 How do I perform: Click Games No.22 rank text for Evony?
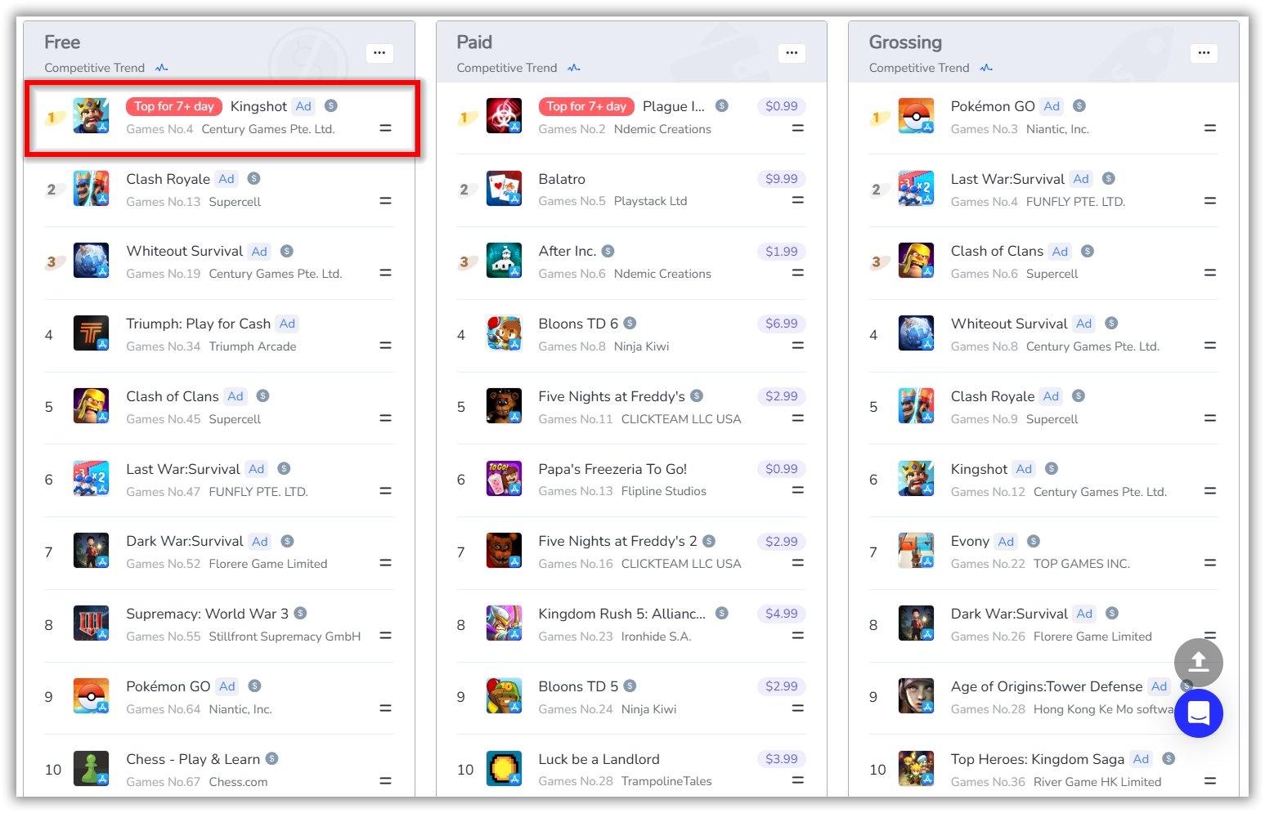[988, 564]
